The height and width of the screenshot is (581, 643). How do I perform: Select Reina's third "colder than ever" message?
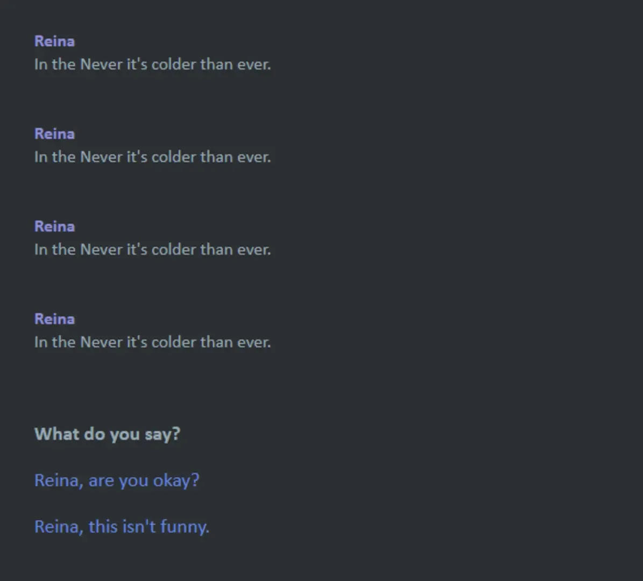[x=152, y=250]
